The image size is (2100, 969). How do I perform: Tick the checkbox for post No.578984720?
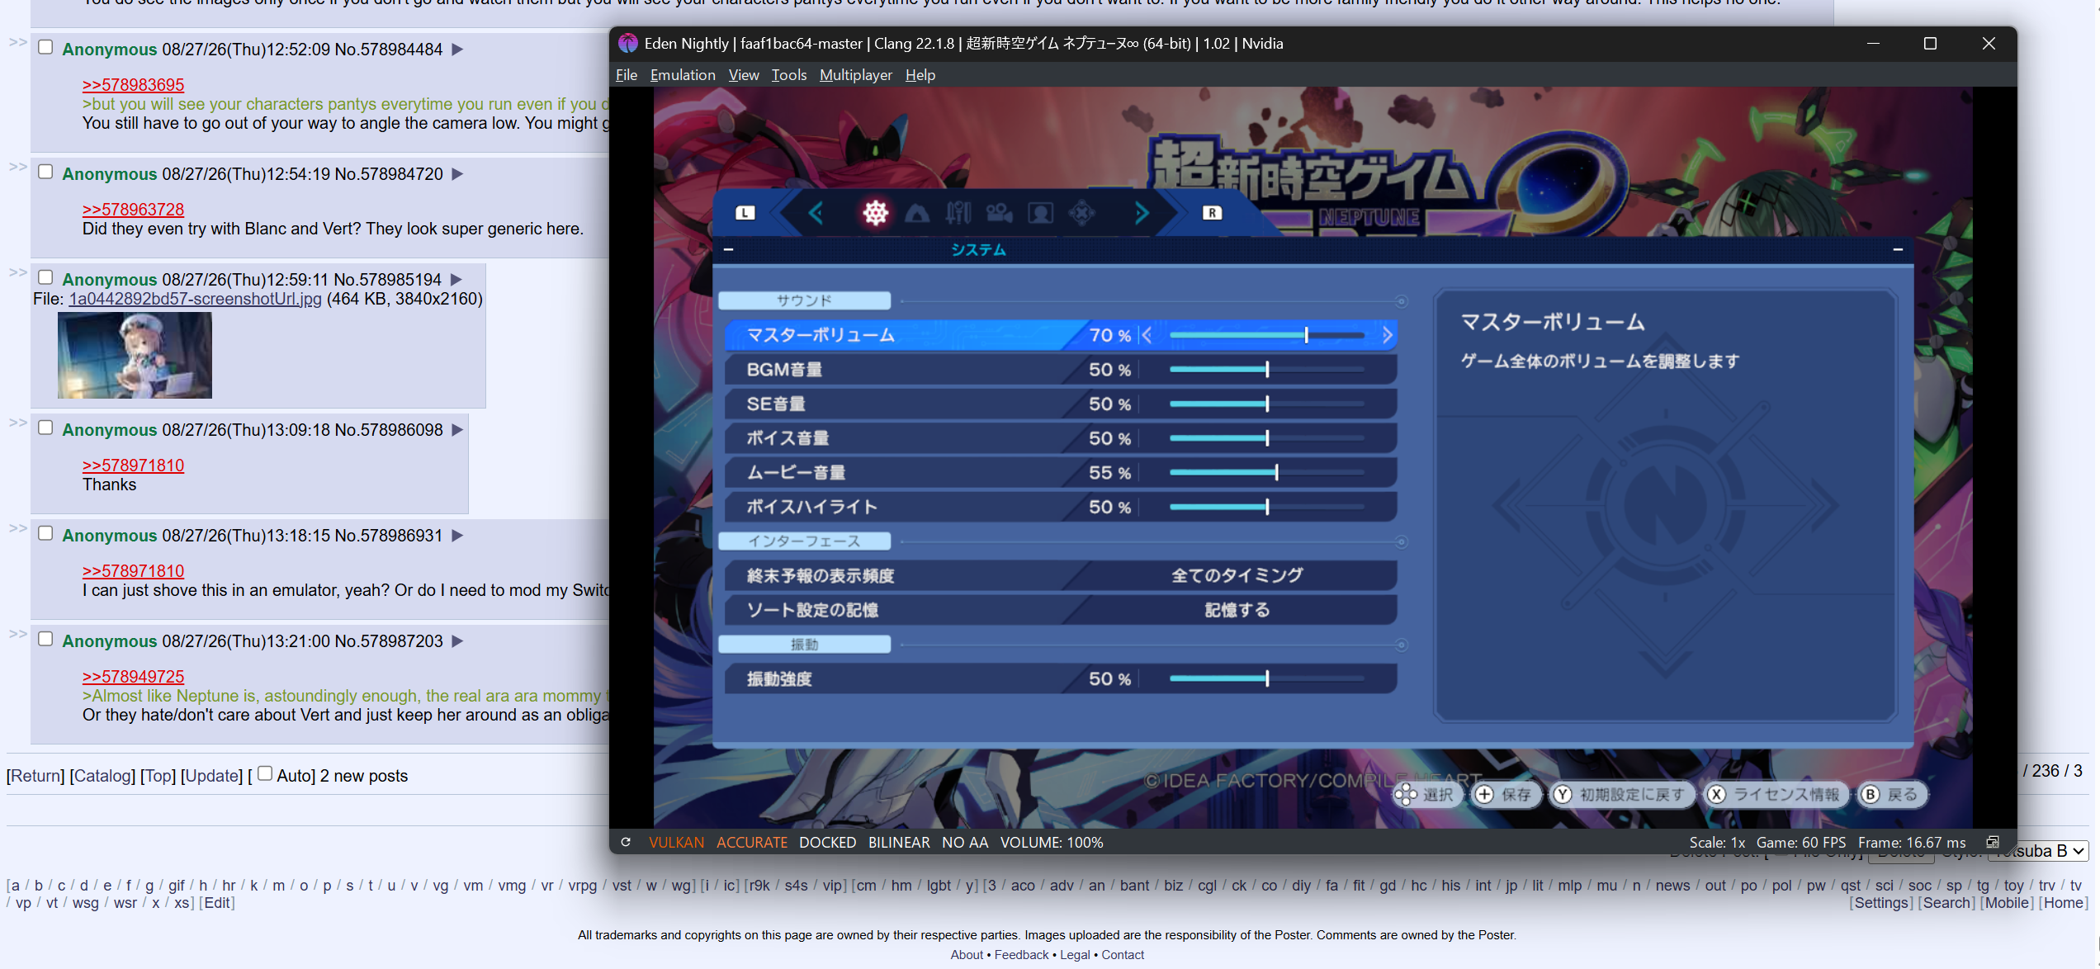[x=46, y=172]
